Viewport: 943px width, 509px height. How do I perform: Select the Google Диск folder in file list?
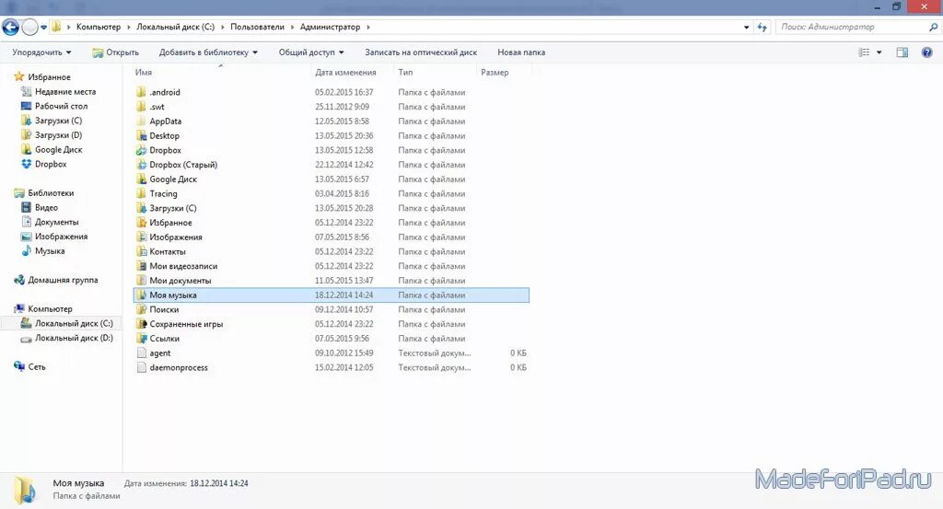[167, 179]
